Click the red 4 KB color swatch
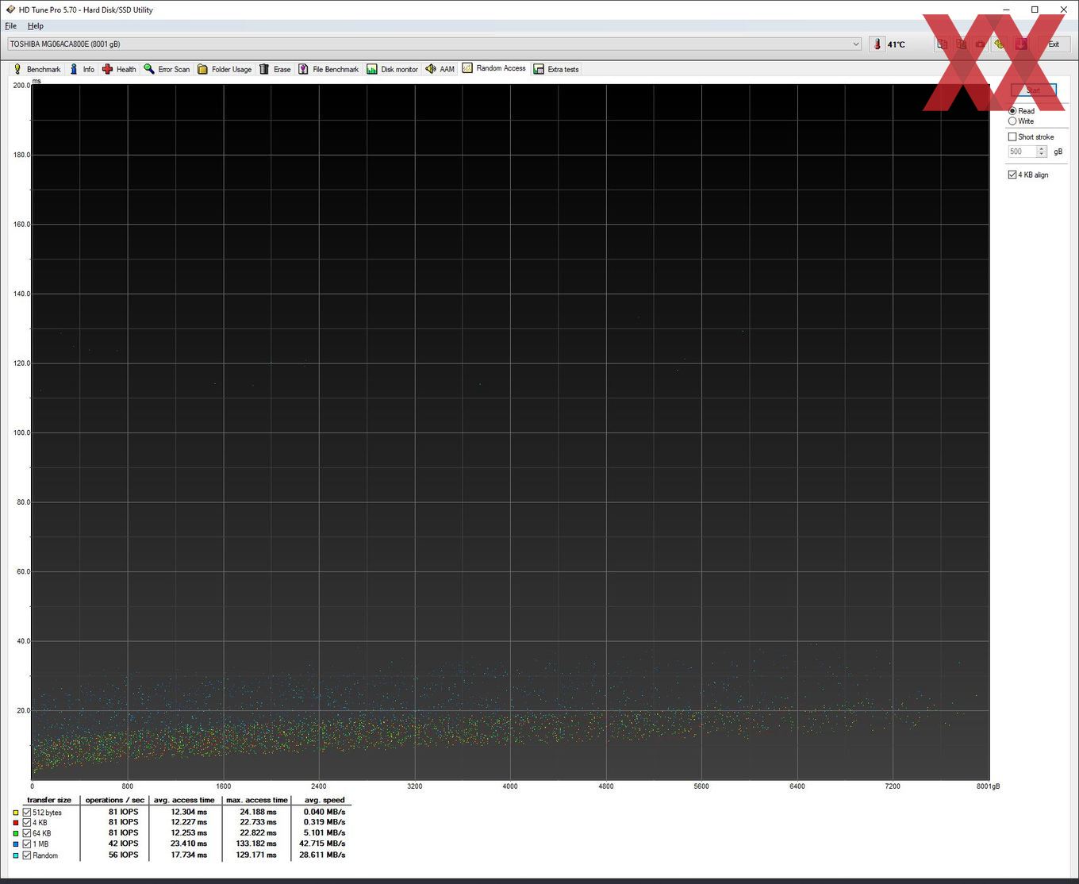 pyautogui.click(x=16, y=823)
